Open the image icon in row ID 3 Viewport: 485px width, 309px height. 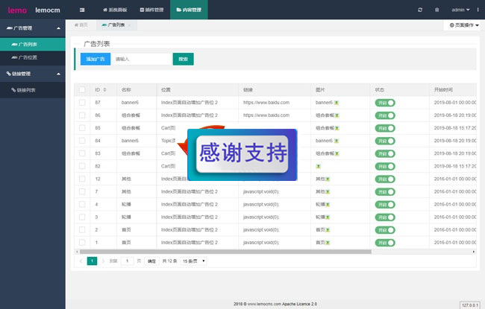pos(328,217)
